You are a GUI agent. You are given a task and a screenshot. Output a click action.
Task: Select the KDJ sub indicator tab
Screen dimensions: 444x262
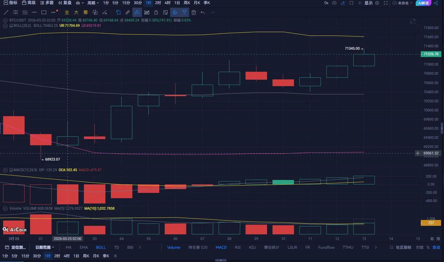coord(252,247)
